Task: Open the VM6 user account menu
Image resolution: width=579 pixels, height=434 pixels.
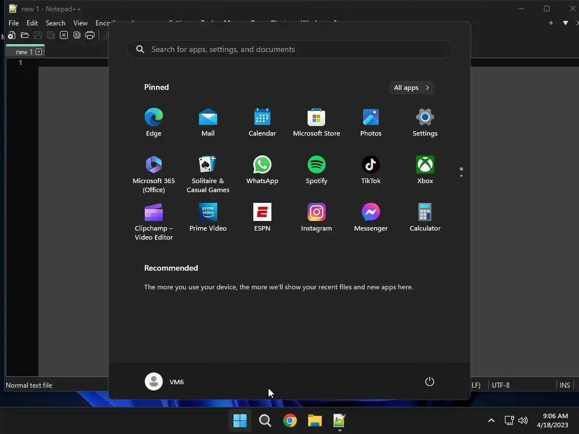Action: [x=165, y=381]
